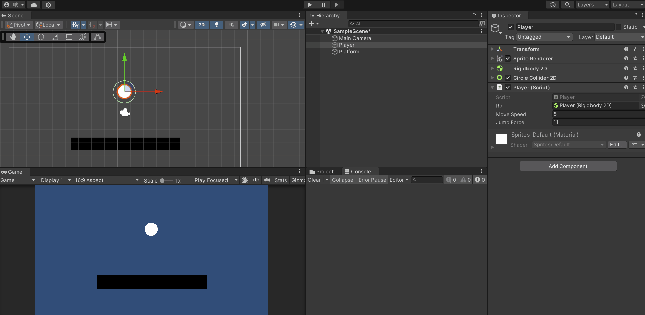Uncheck the Sprite Renderer component
This screenshot has height=315, width=645.
[508, 58]
